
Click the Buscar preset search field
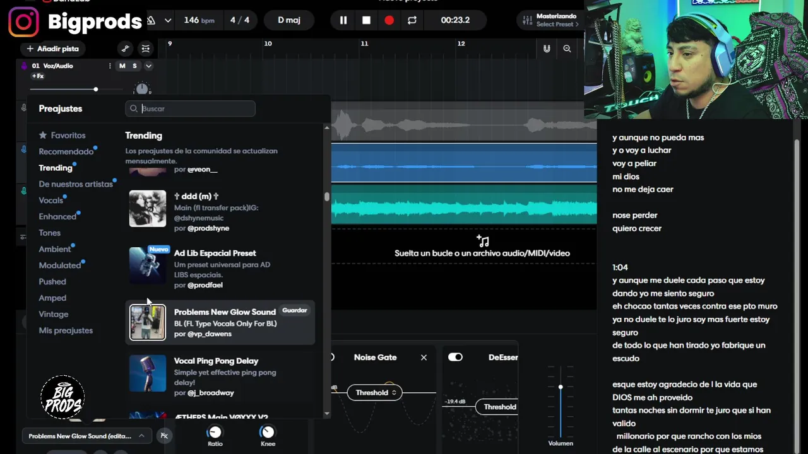[190, 108]
